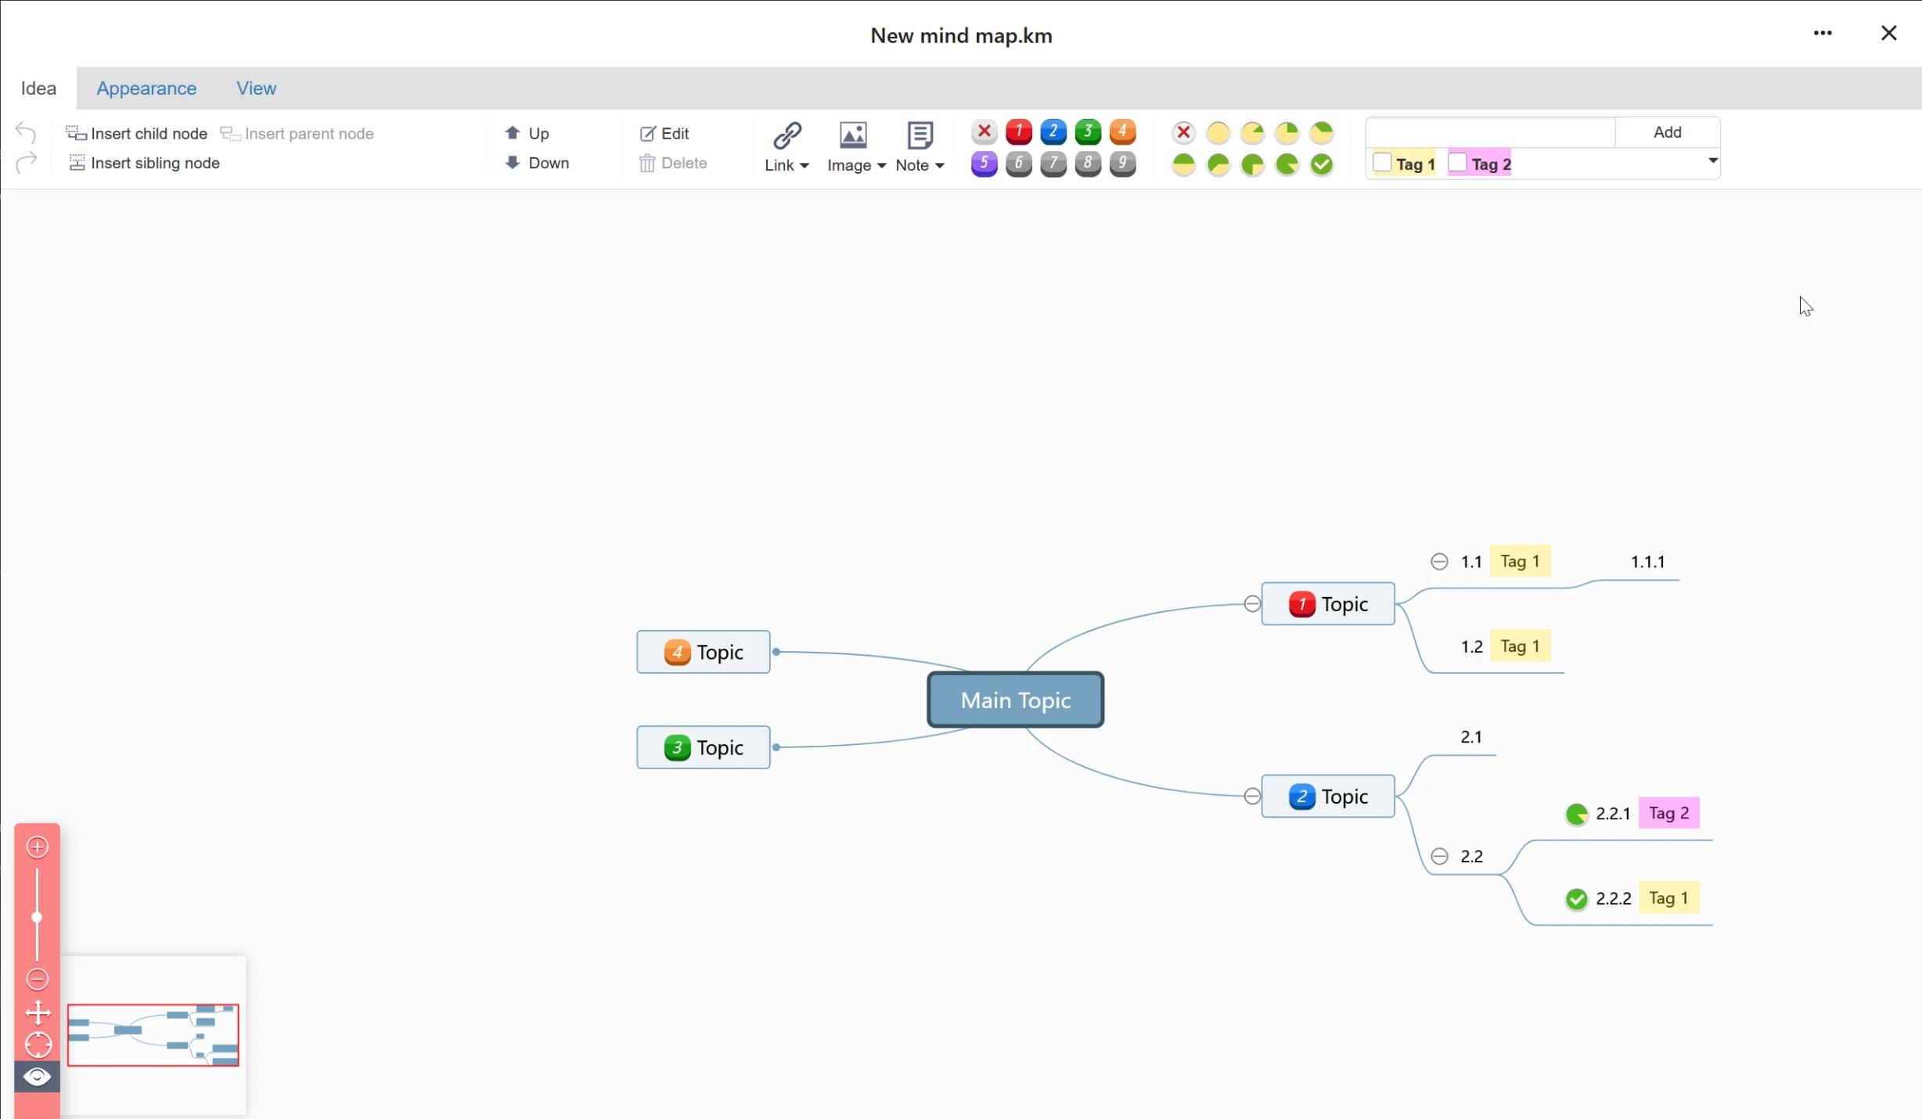This screenshot has width=1922, height=1119.
Task: Click checkmark icon on node 2.2.2
Action: click(x=1577, y=899)
